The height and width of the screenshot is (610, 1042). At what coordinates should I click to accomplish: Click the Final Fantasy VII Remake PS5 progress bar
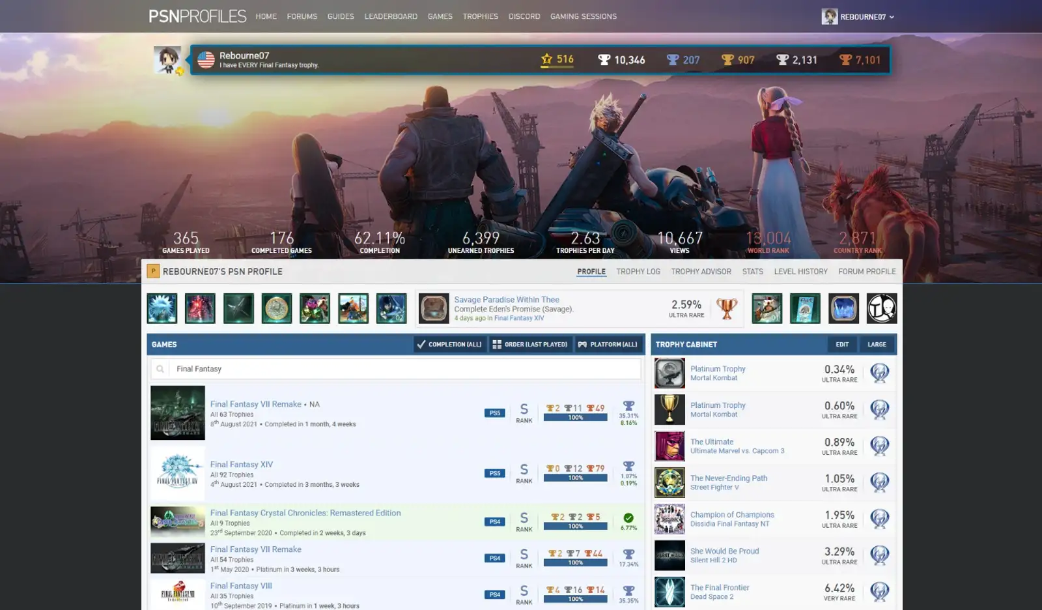tap(576, 418)
